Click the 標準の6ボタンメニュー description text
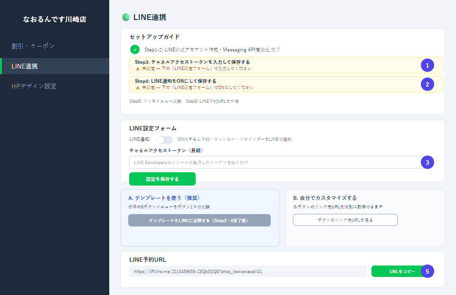The width and height of the screenshot is (456, 295). coord(169,207)
